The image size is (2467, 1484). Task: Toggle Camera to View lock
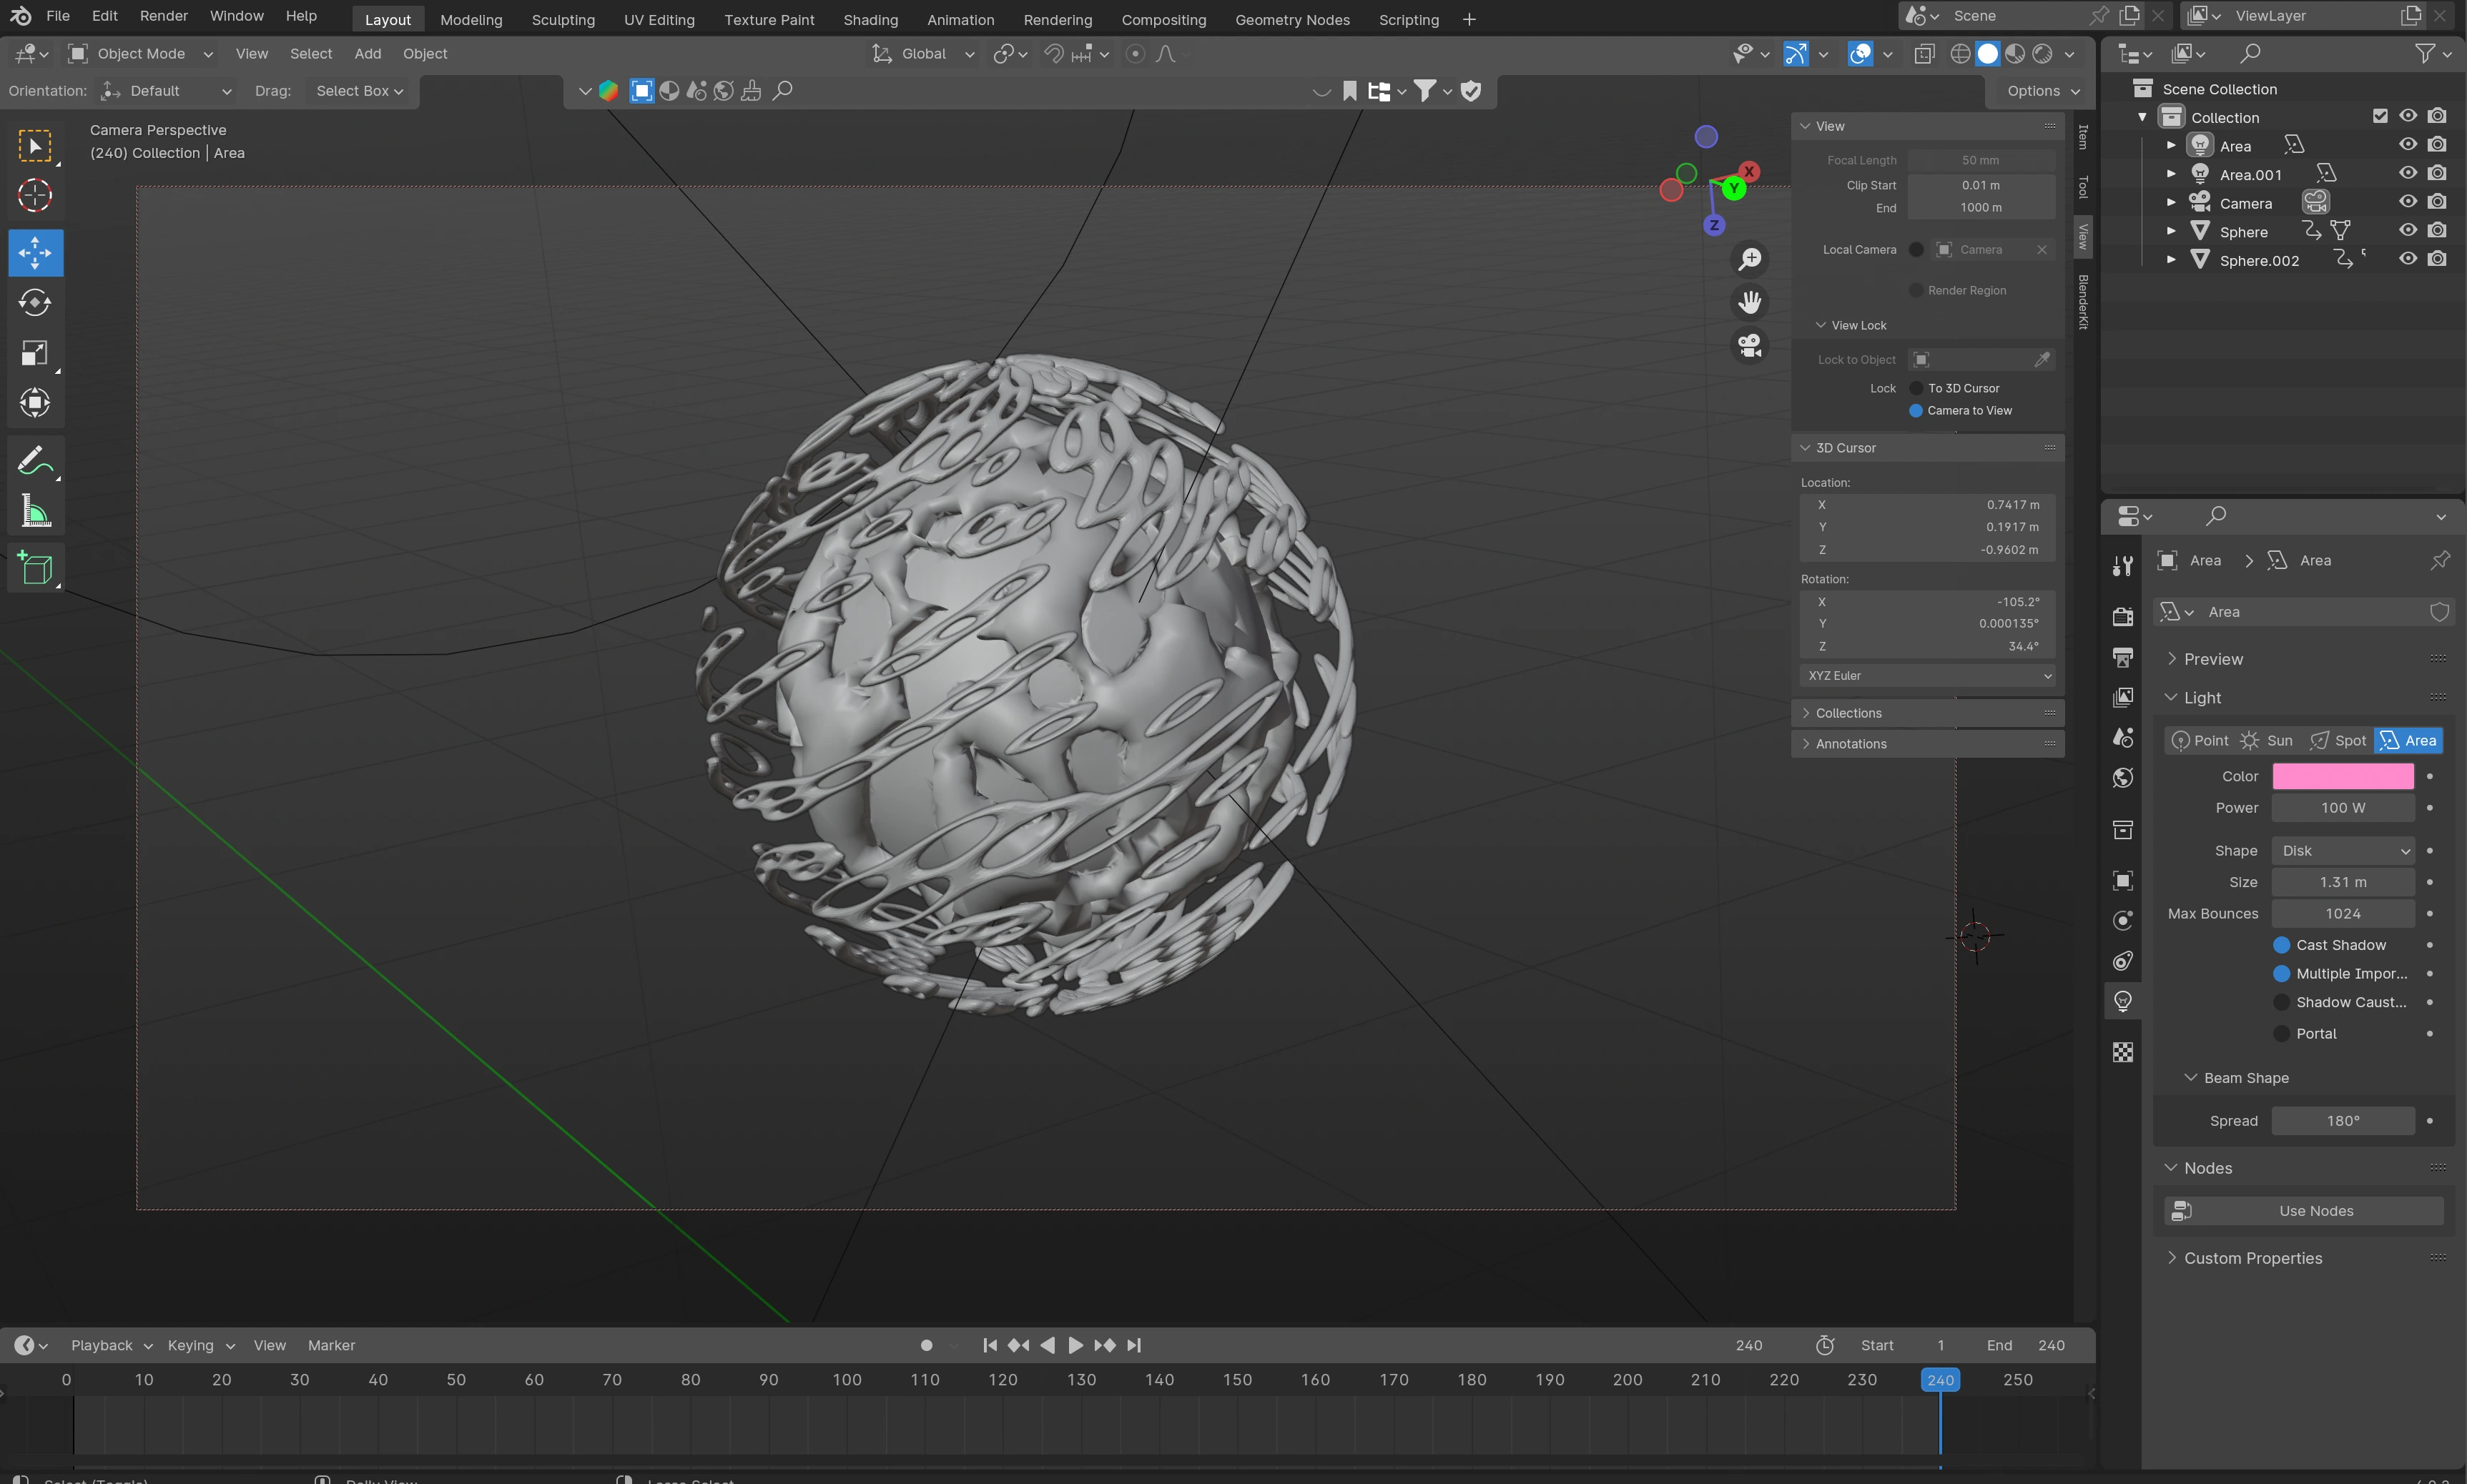1916,410
